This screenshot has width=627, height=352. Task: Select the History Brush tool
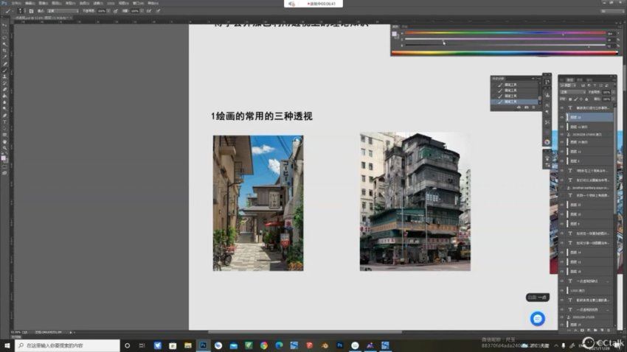pos(5,83)
